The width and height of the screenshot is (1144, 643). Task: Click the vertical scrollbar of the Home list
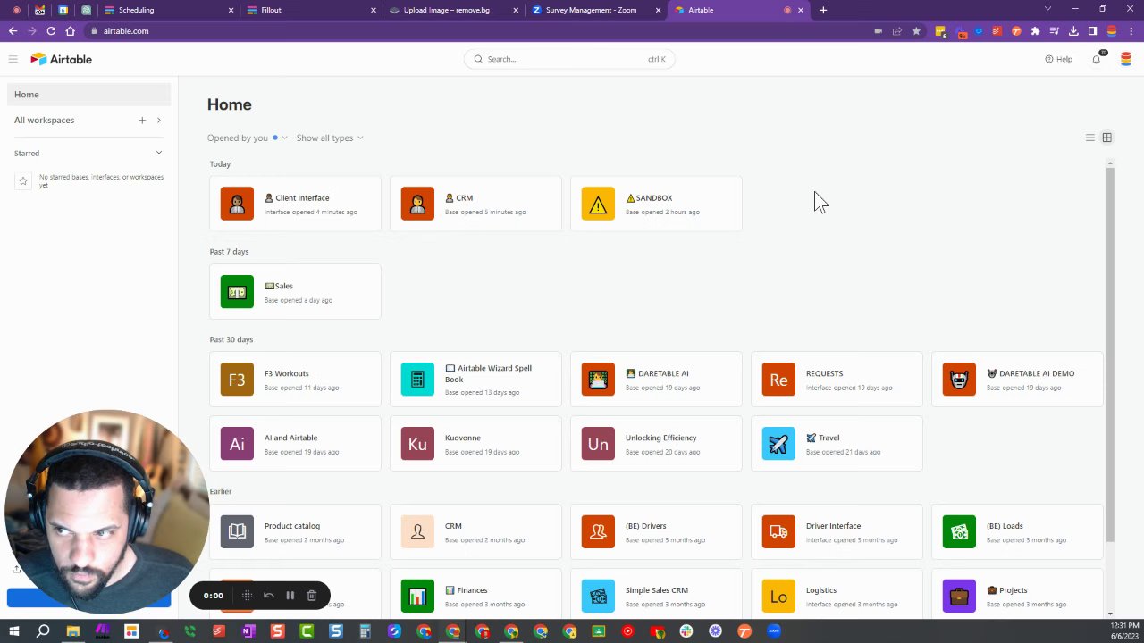1110,354
